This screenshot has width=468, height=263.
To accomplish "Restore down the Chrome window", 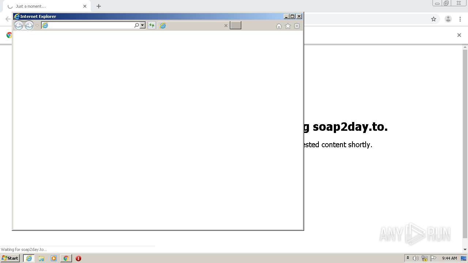I will click(446, 3).
